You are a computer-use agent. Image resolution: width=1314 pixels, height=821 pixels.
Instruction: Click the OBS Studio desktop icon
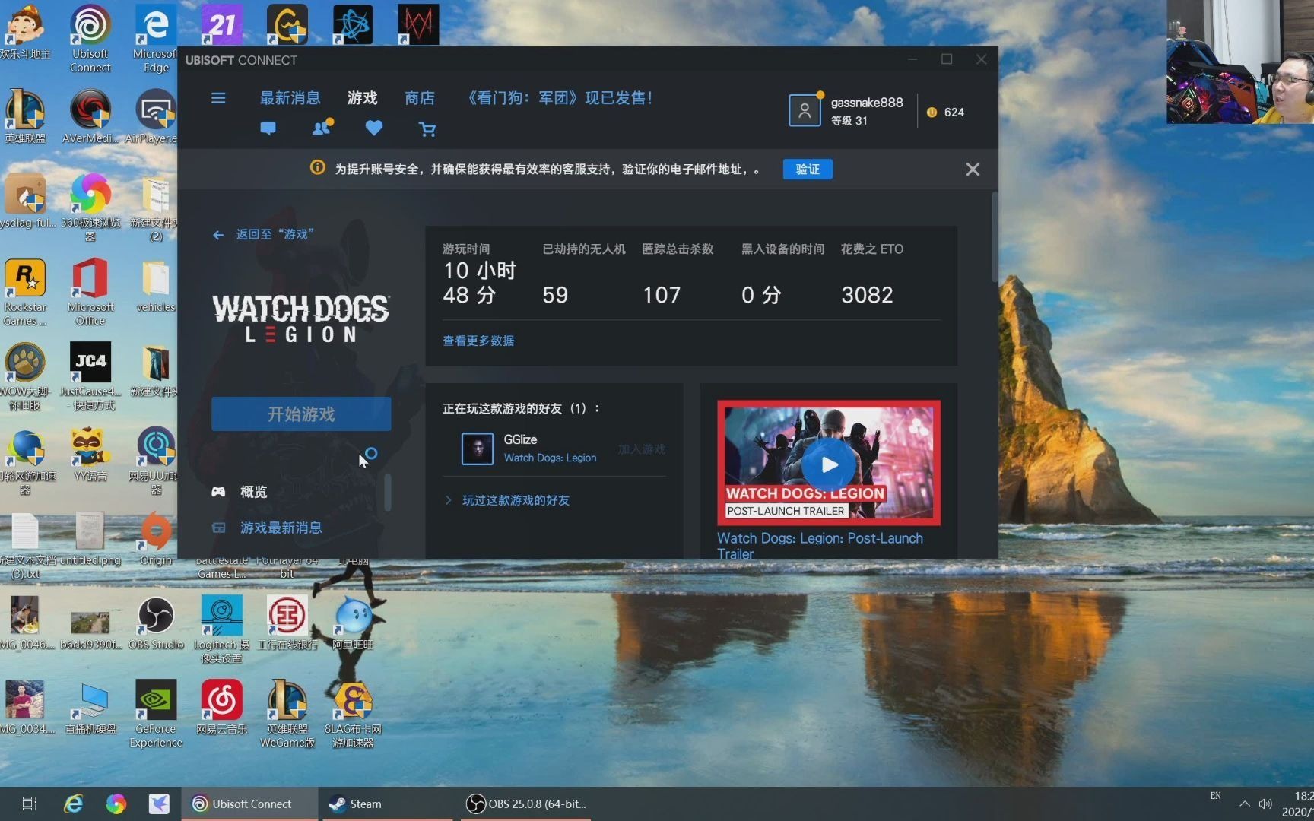(x=156, y=623)
